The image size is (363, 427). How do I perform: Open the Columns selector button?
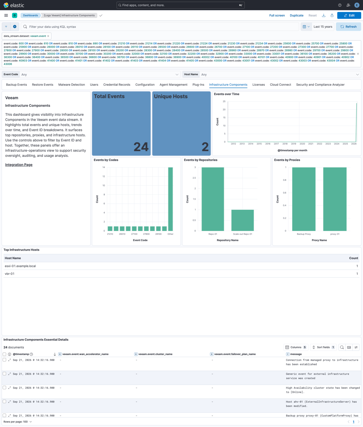296,347
